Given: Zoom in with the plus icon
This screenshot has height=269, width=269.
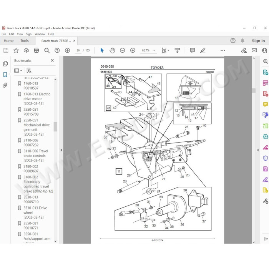Looking at the screenshot, I should pos(133,50).
